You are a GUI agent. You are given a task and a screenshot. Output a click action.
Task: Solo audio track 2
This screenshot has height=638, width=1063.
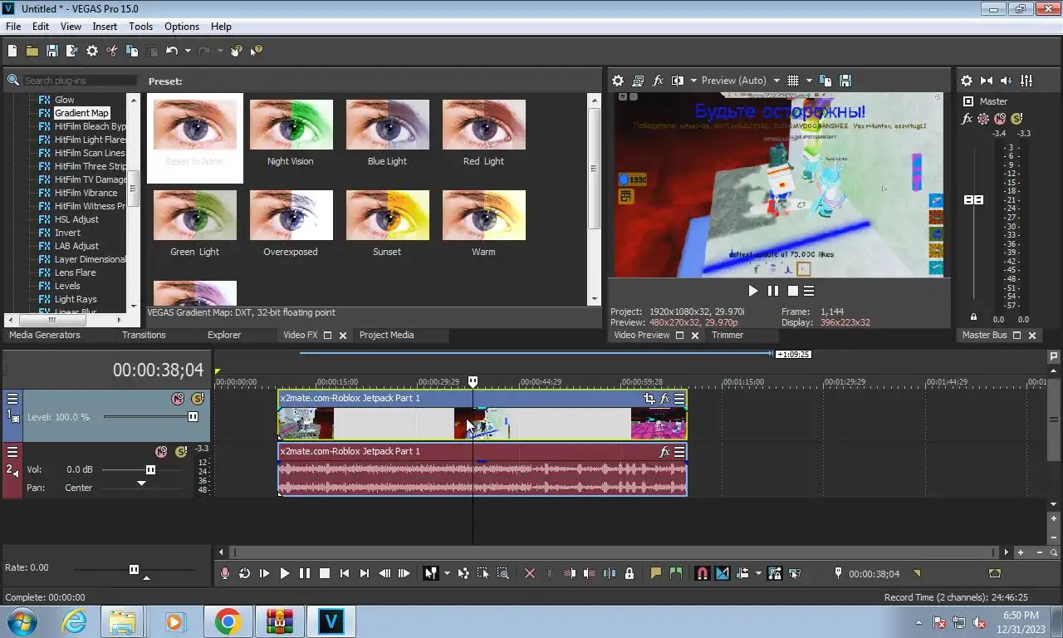181,452
